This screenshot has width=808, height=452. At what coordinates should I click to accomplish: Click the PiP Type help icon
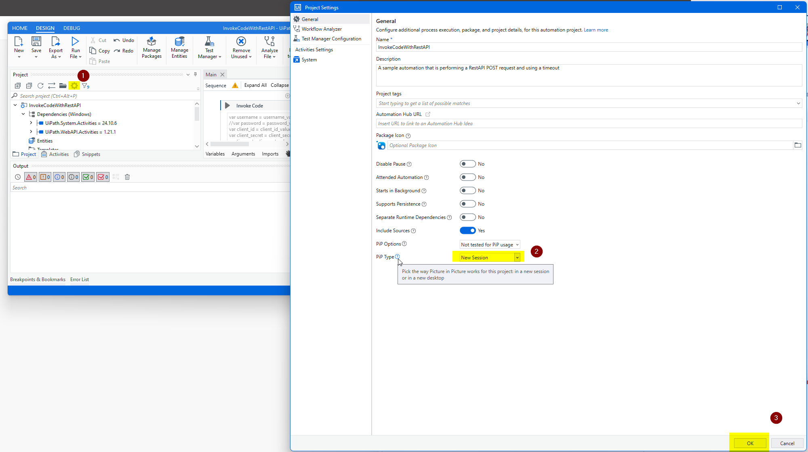(x=397, y=256)
